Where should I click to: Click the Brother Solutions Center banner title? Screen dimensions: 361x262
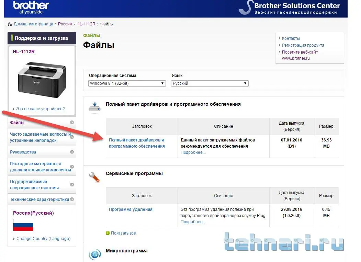(x=297, y=5)
